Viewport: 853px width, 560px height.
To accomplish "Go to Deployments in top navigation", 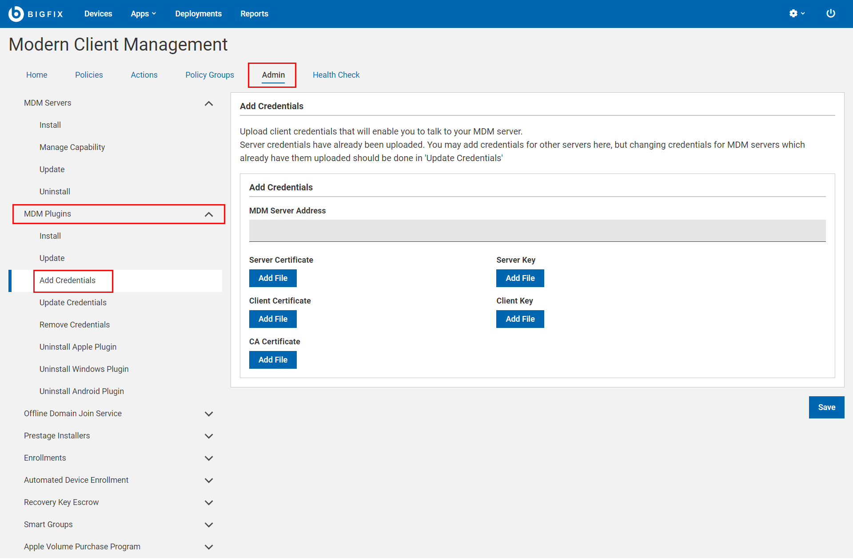I will pyautogui.click(x=198, y=14).
